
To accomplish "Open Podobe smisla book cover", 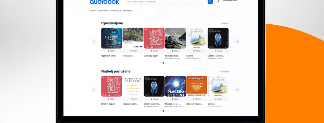I will point(176,38).
